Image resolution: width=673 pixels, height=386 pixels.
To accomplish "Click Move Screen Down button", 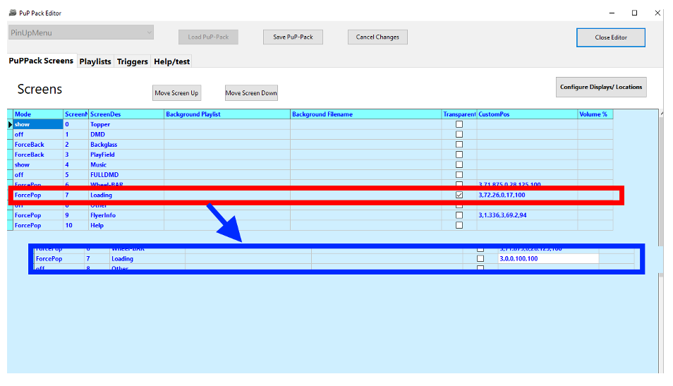I will 251,92.
